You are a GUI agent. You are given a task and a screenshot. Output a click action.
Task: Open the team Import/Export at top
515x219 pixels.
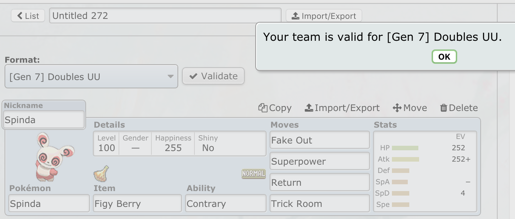pyautogui.click(x=324, y=16)
